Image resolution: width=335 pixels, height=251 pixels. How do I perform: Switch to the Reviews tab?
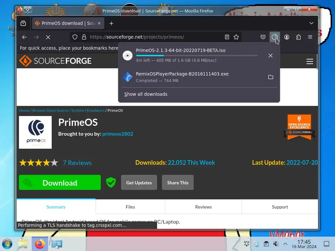(x=203, y=207)
